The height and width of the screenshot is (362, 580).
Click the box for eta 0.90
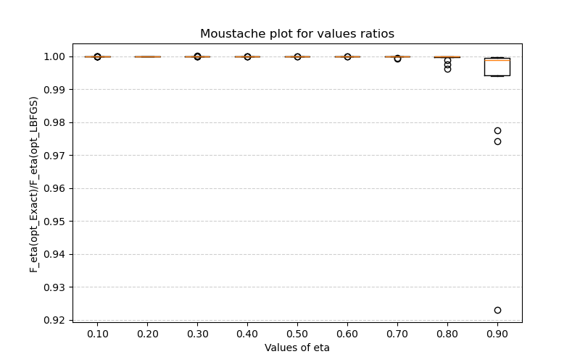[x=497, y=68]
